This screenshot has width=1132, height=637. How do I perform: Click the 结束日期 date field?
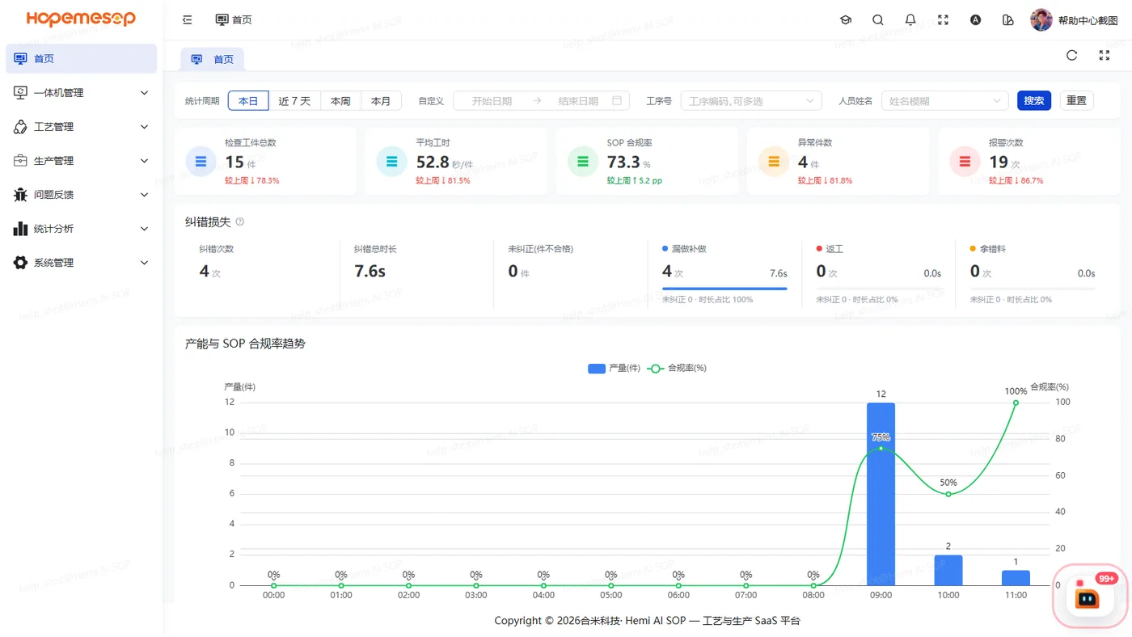click(x=578, y=101)
